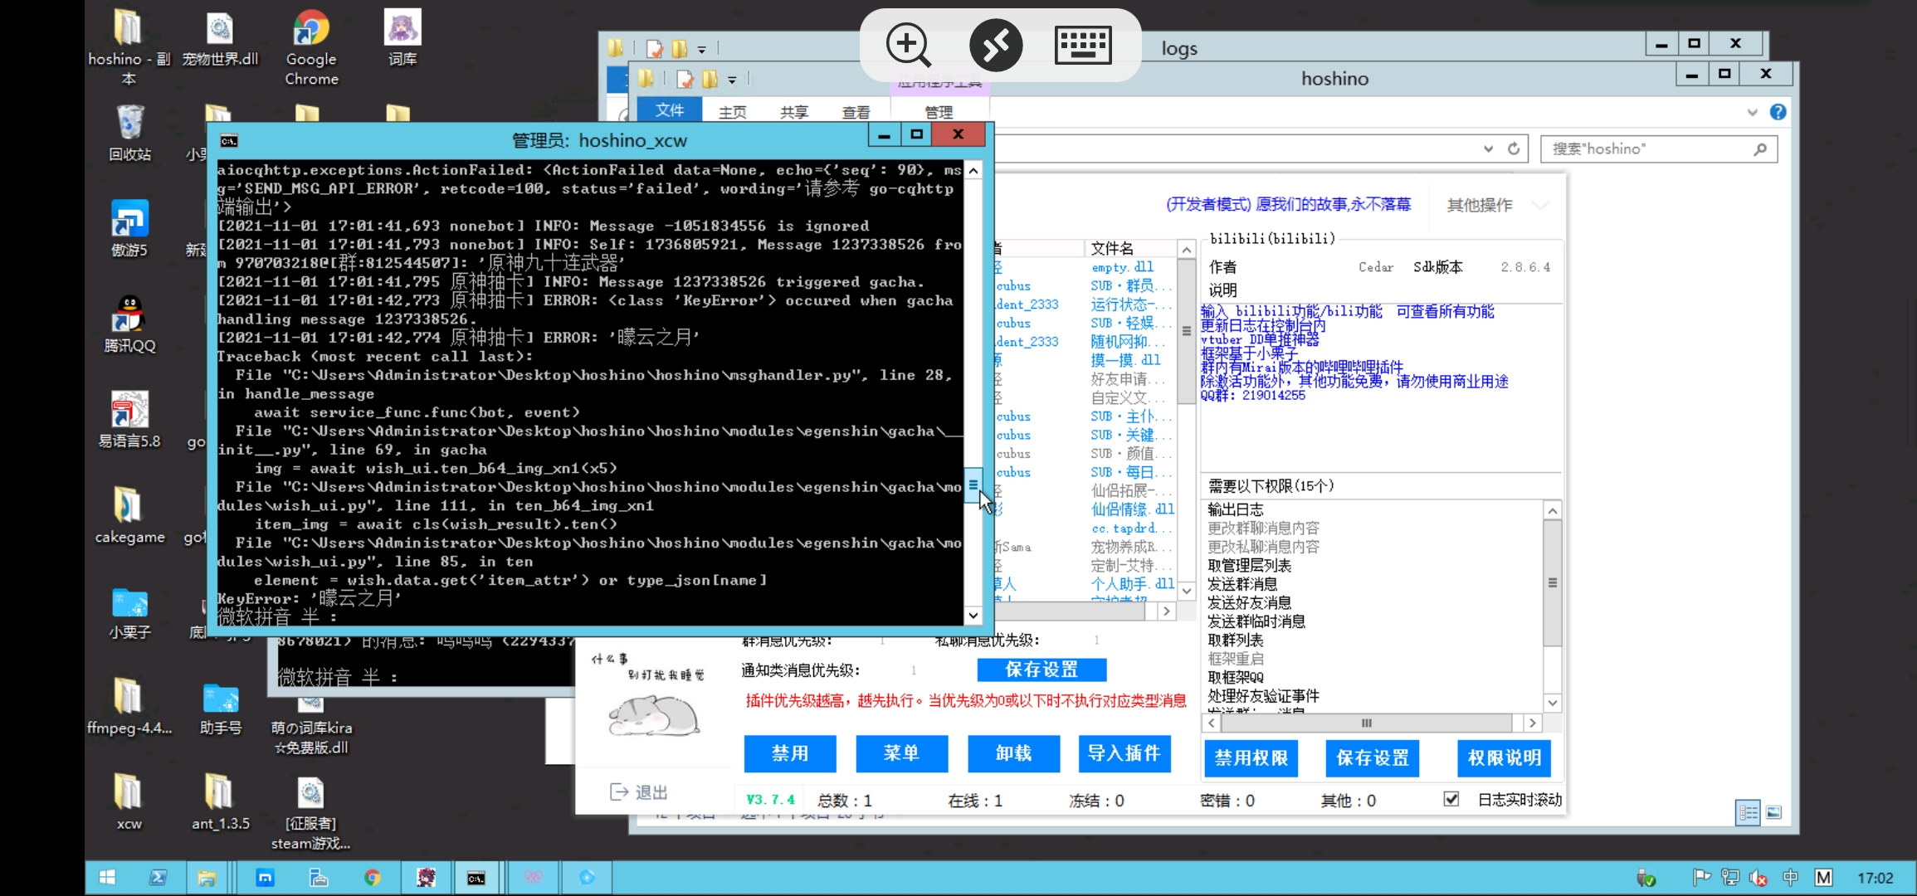Expand the quick access toolbar customize dropdown
The width and height of the screenshot is (1917, 896).
click(x=733, y=79)
